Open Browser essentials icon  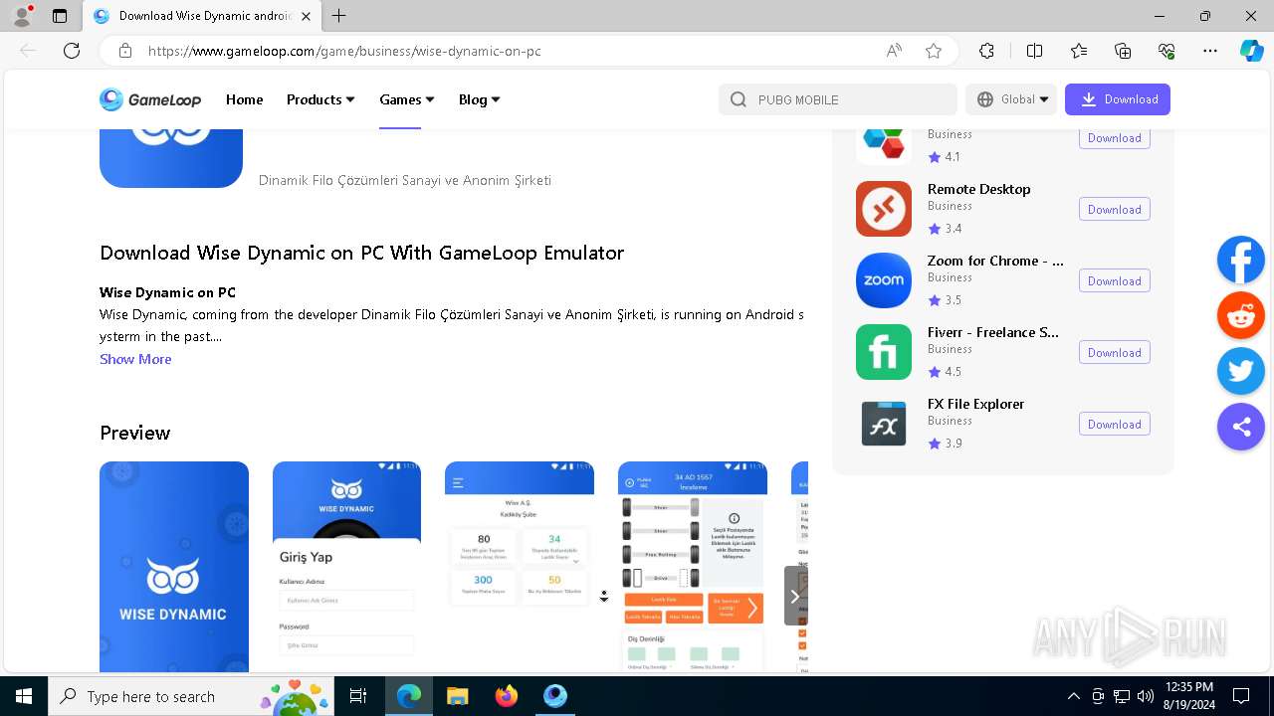point(1167,51)
